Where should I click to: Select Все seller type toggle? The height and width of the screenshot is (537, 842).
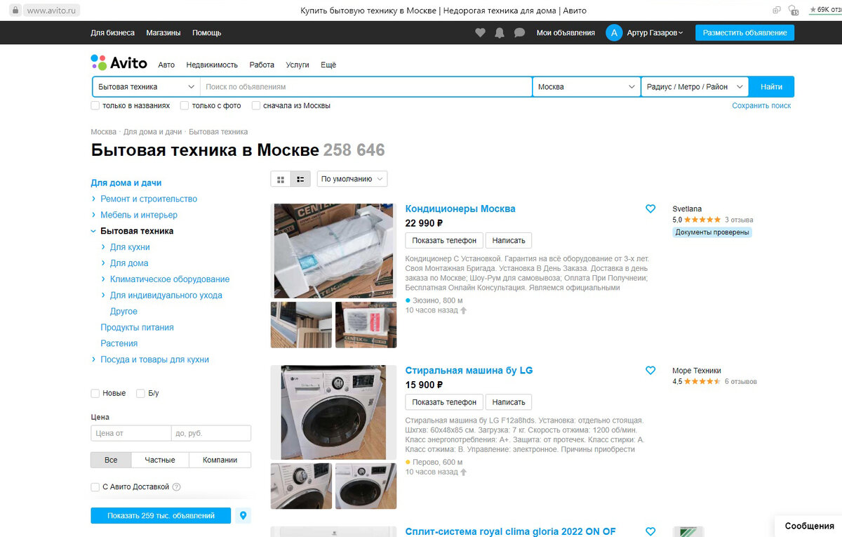(x=111, y=460)
